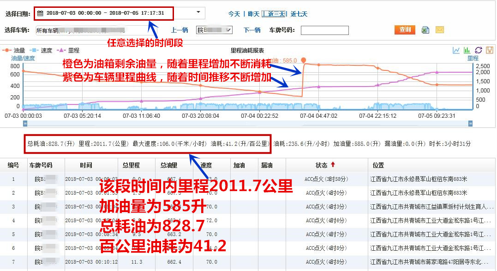This screenshot has height=271, width=497.
Task: Switch chart to bar view icon
Action: (467, 50)
